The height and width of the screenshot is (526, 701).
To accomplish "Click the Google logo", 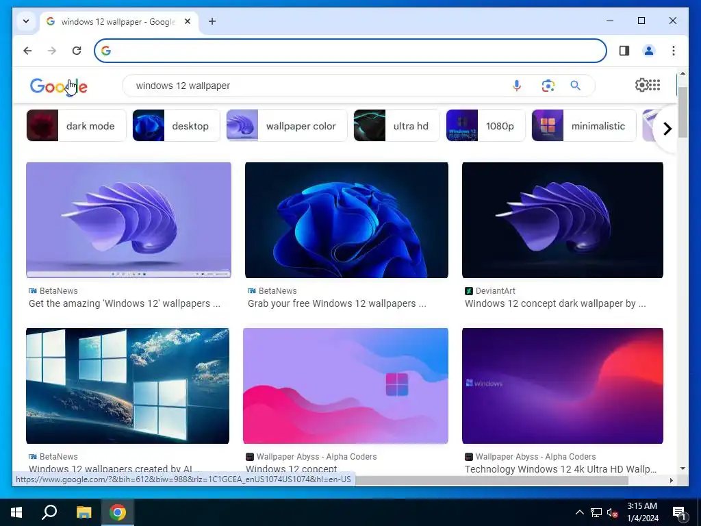I will [59, 86].
